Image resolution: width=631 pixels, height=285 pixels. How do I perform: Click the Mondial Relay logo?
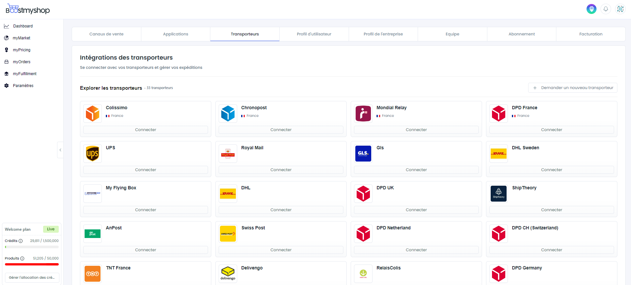click(x=363, y=114)
